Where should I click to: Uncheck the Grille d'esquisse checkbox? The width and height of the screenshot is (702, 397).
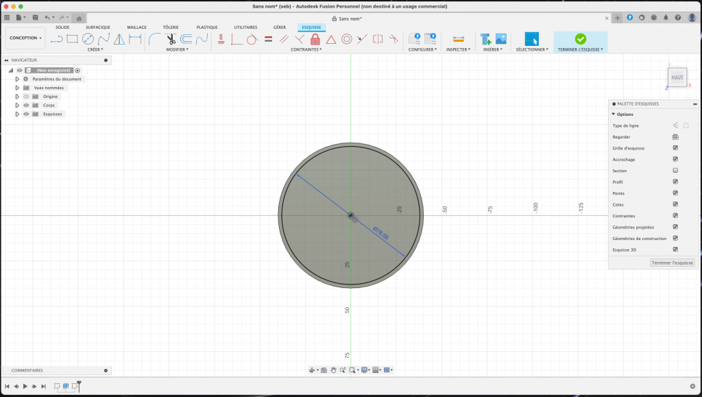click(x=675, y=148)
